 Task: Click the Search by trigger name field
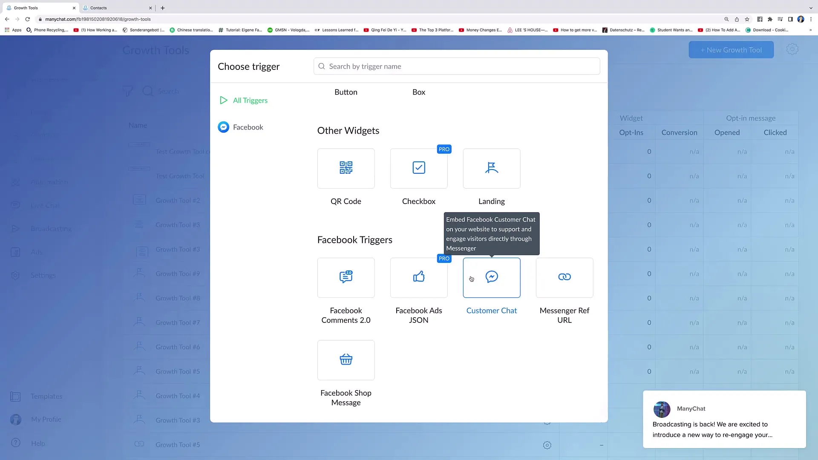click(x=456, y=66)
